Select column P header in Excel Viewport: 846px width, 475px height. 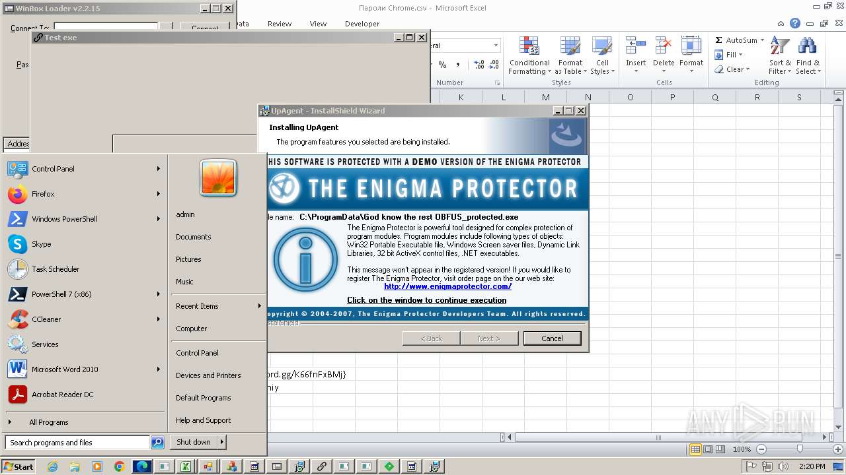coord(672,97)
